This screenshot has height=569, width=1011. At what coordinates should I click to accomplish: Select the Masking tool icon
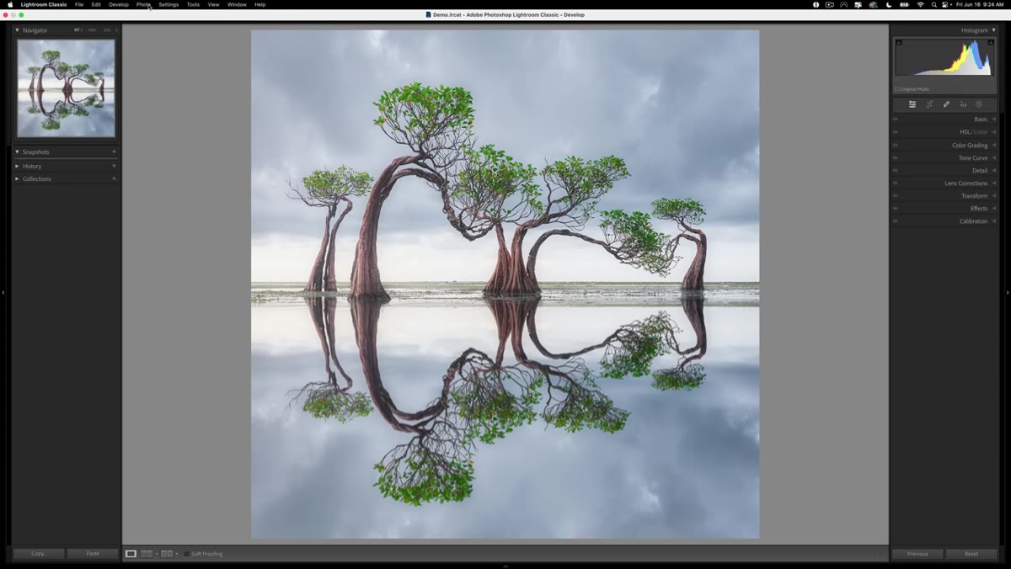click(x=979, y=104)
